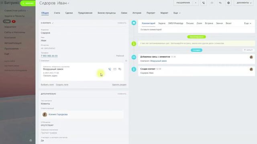Select the Визит activity tab
Image resolution: width=257 pixels, height=144 pixels.
click(228, 23)
